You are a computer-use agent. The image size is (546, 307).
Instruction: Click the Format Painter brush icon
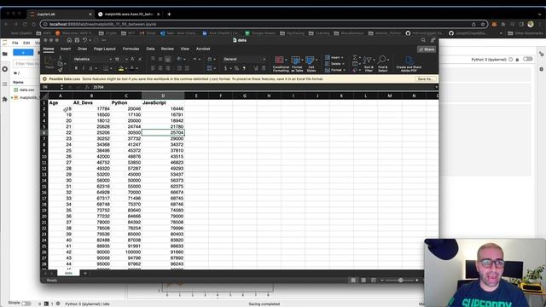(61, 70)
